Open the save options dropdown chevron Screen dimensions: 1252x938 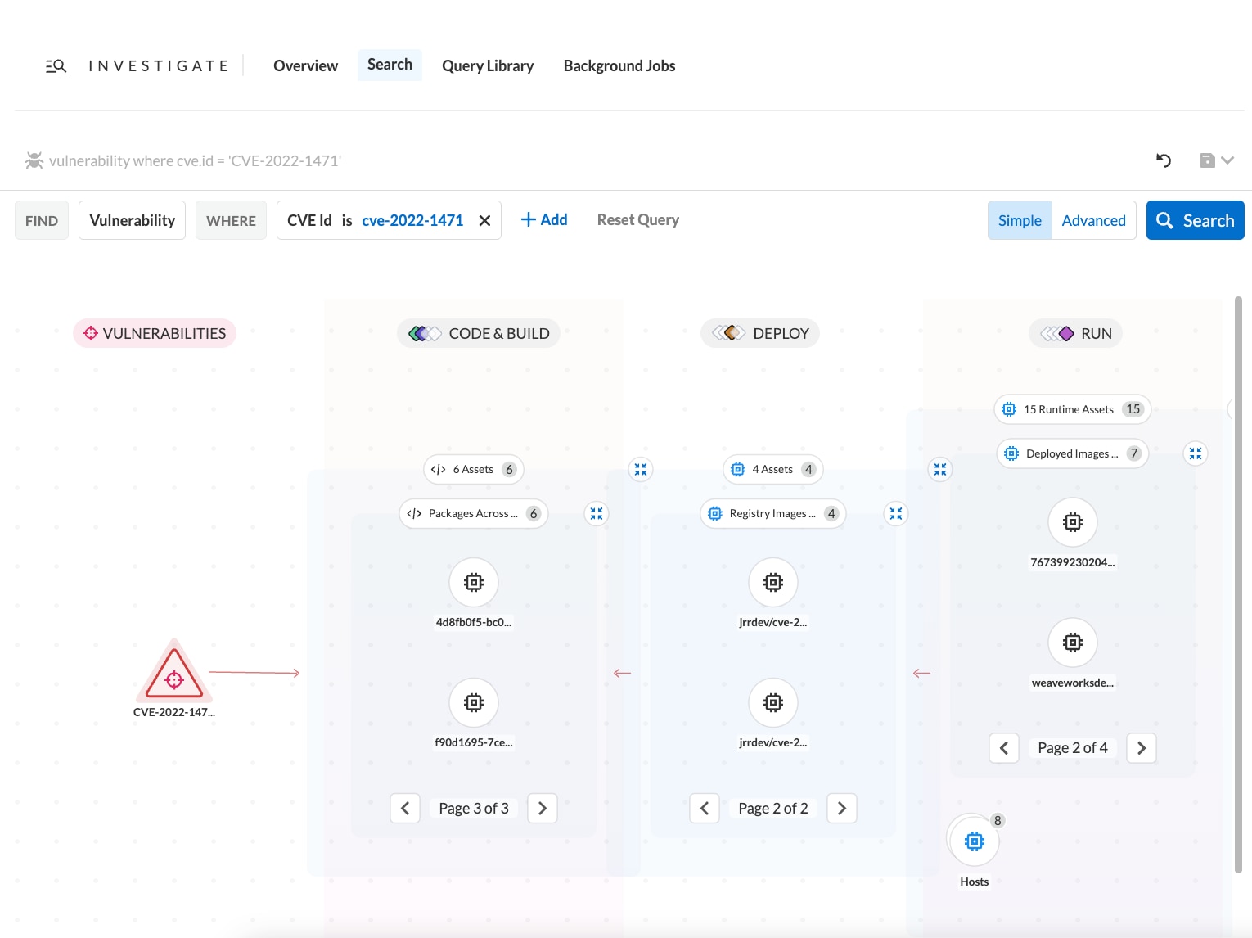pos(1227,160)
